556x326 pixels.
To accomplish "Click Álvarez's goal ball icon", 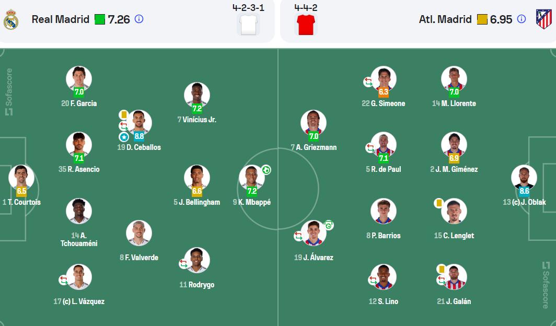I will 329,225.
